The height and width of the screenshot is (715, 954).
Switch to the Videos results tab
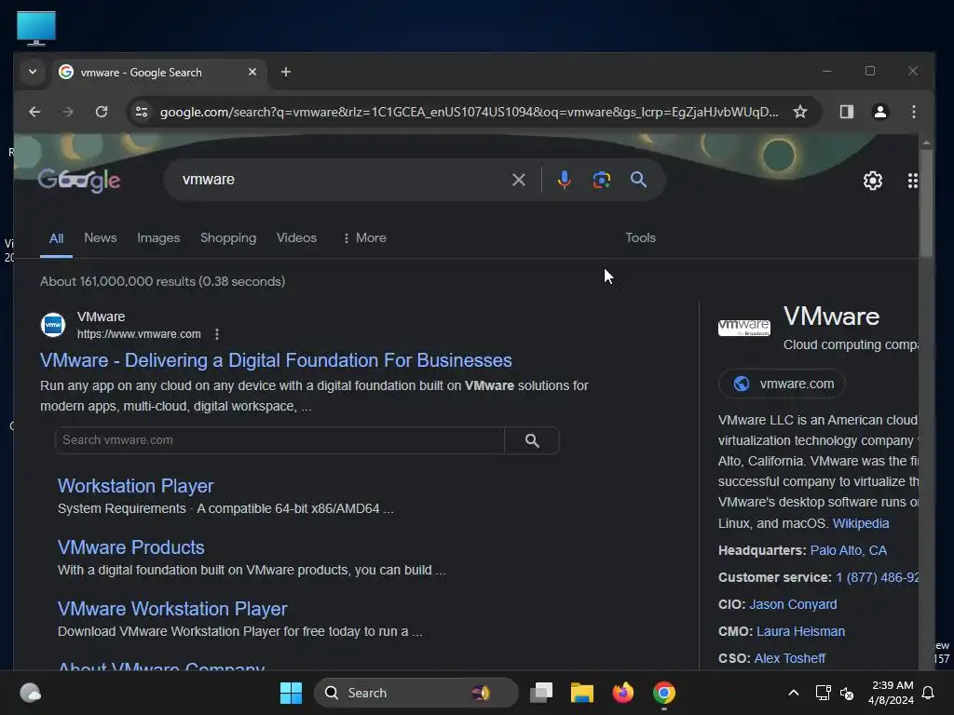tap(296, 237)
